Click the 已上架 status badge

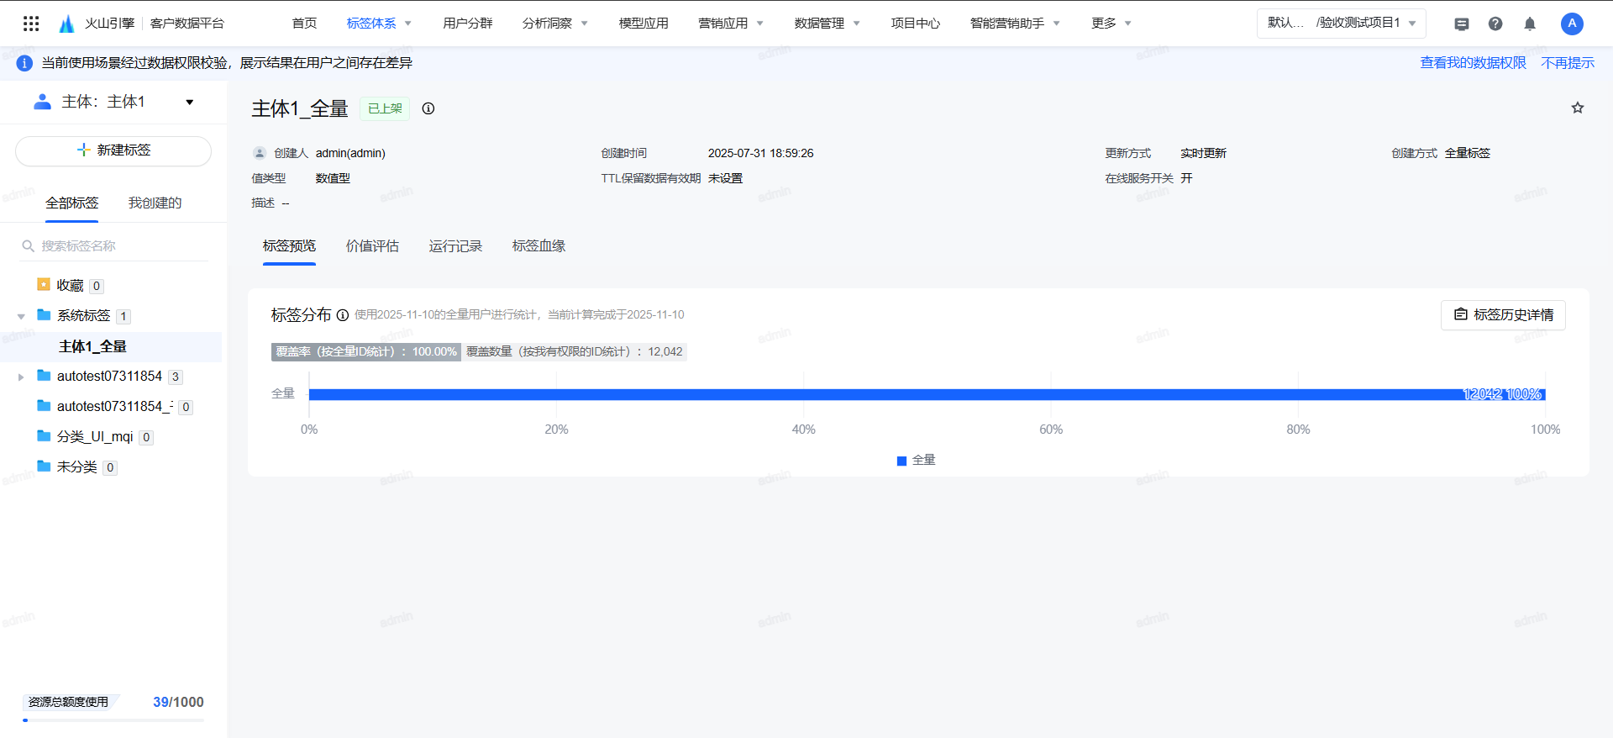coord(385,108)
